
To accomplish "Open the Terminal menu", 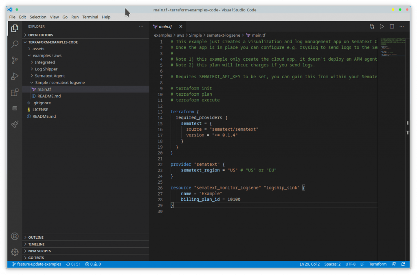I will tap(90, 17).
